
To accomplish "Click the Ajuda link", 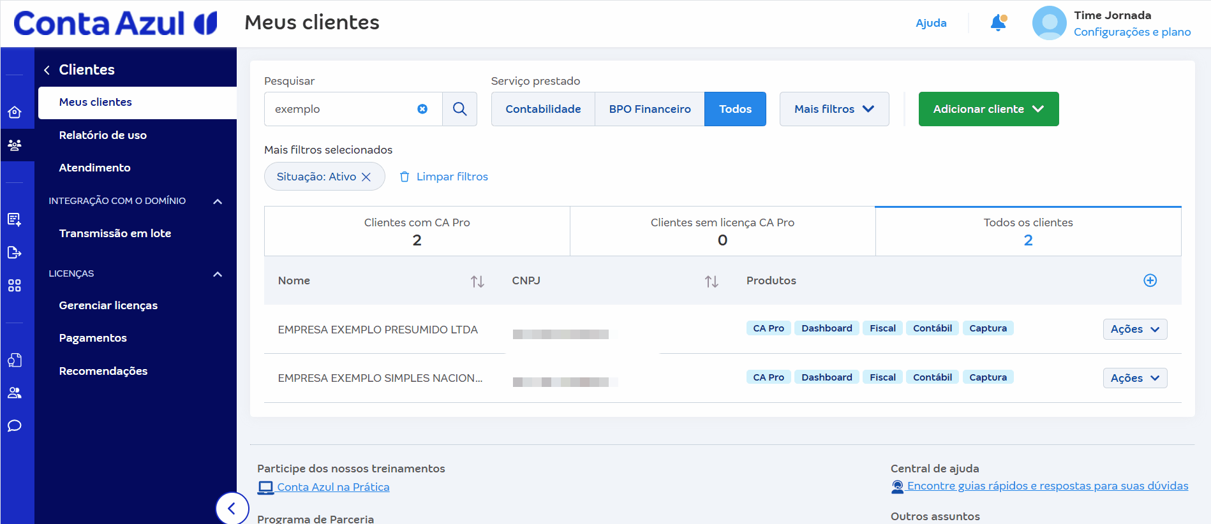I will [931, 23].
